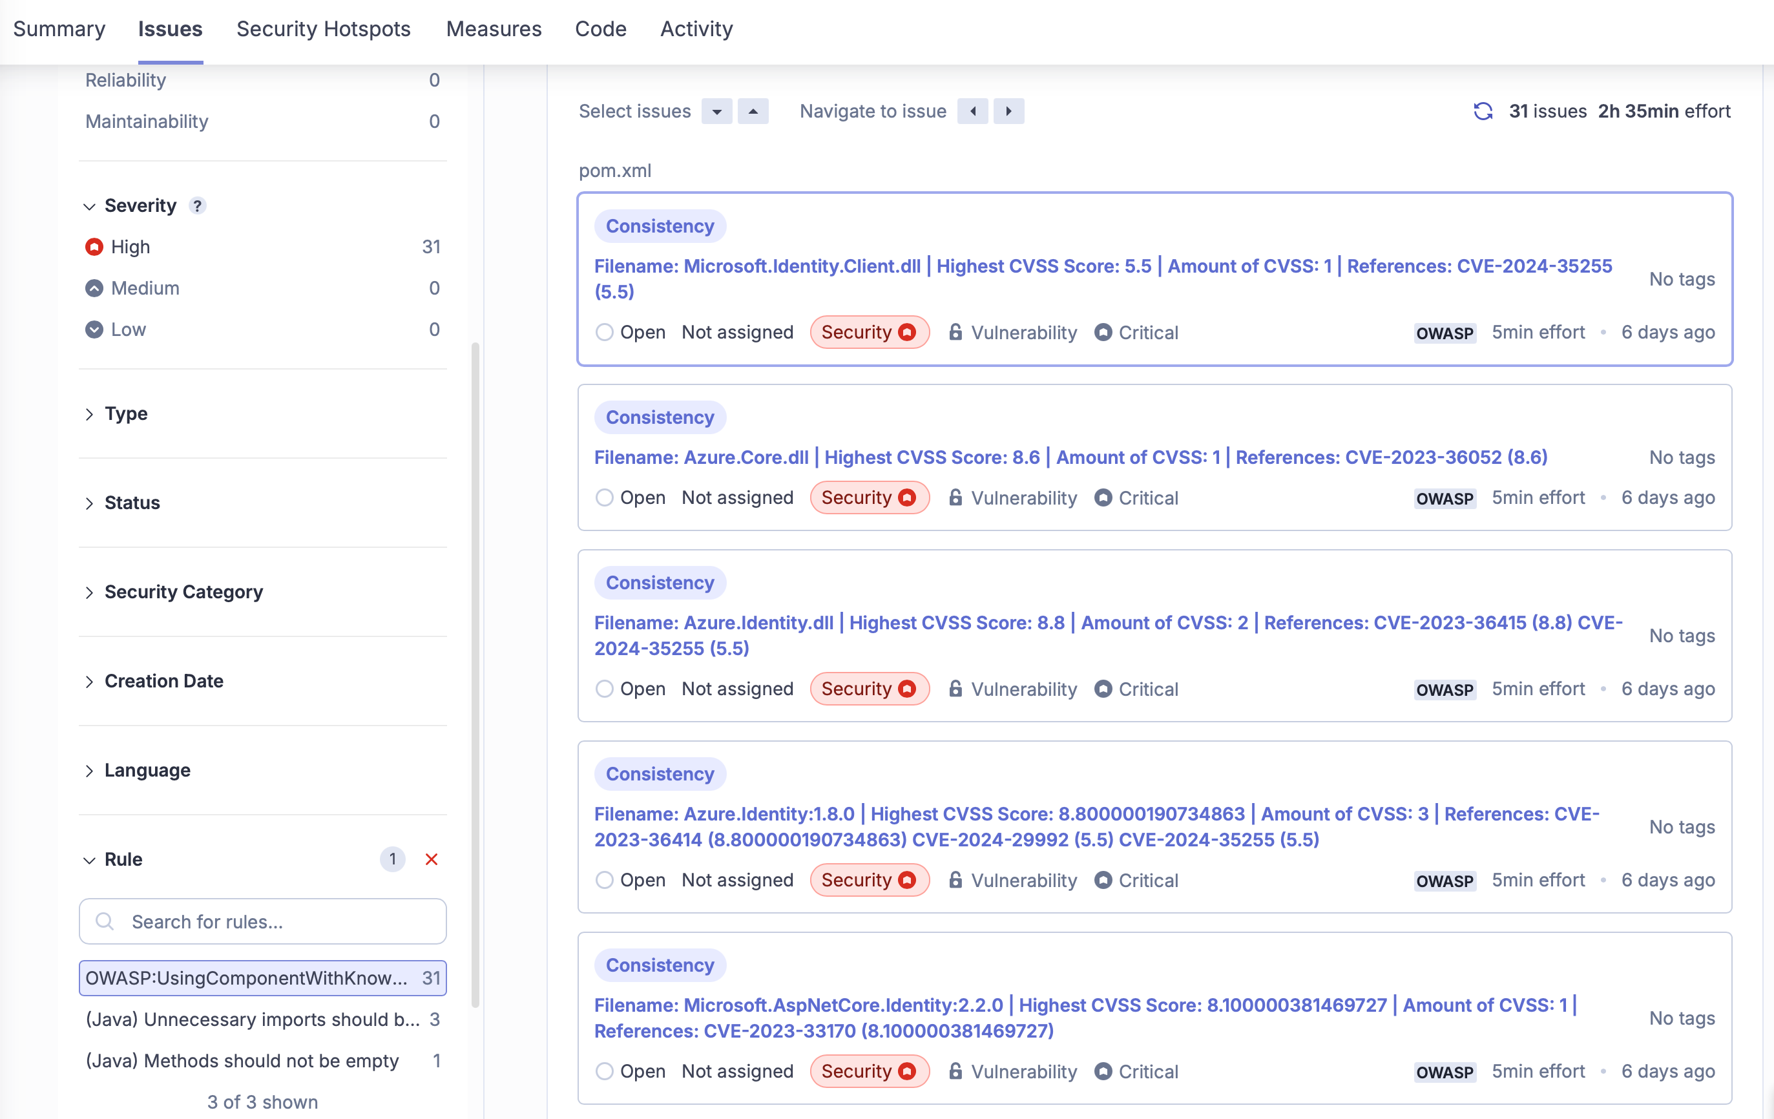Click the High severity red icon

click(x=94, y=247)
